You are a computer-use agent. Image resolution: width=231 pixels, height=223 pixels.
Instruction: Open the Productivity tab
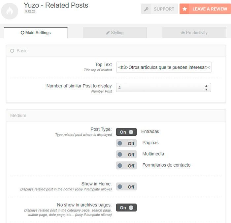click(x=194, y=33)
